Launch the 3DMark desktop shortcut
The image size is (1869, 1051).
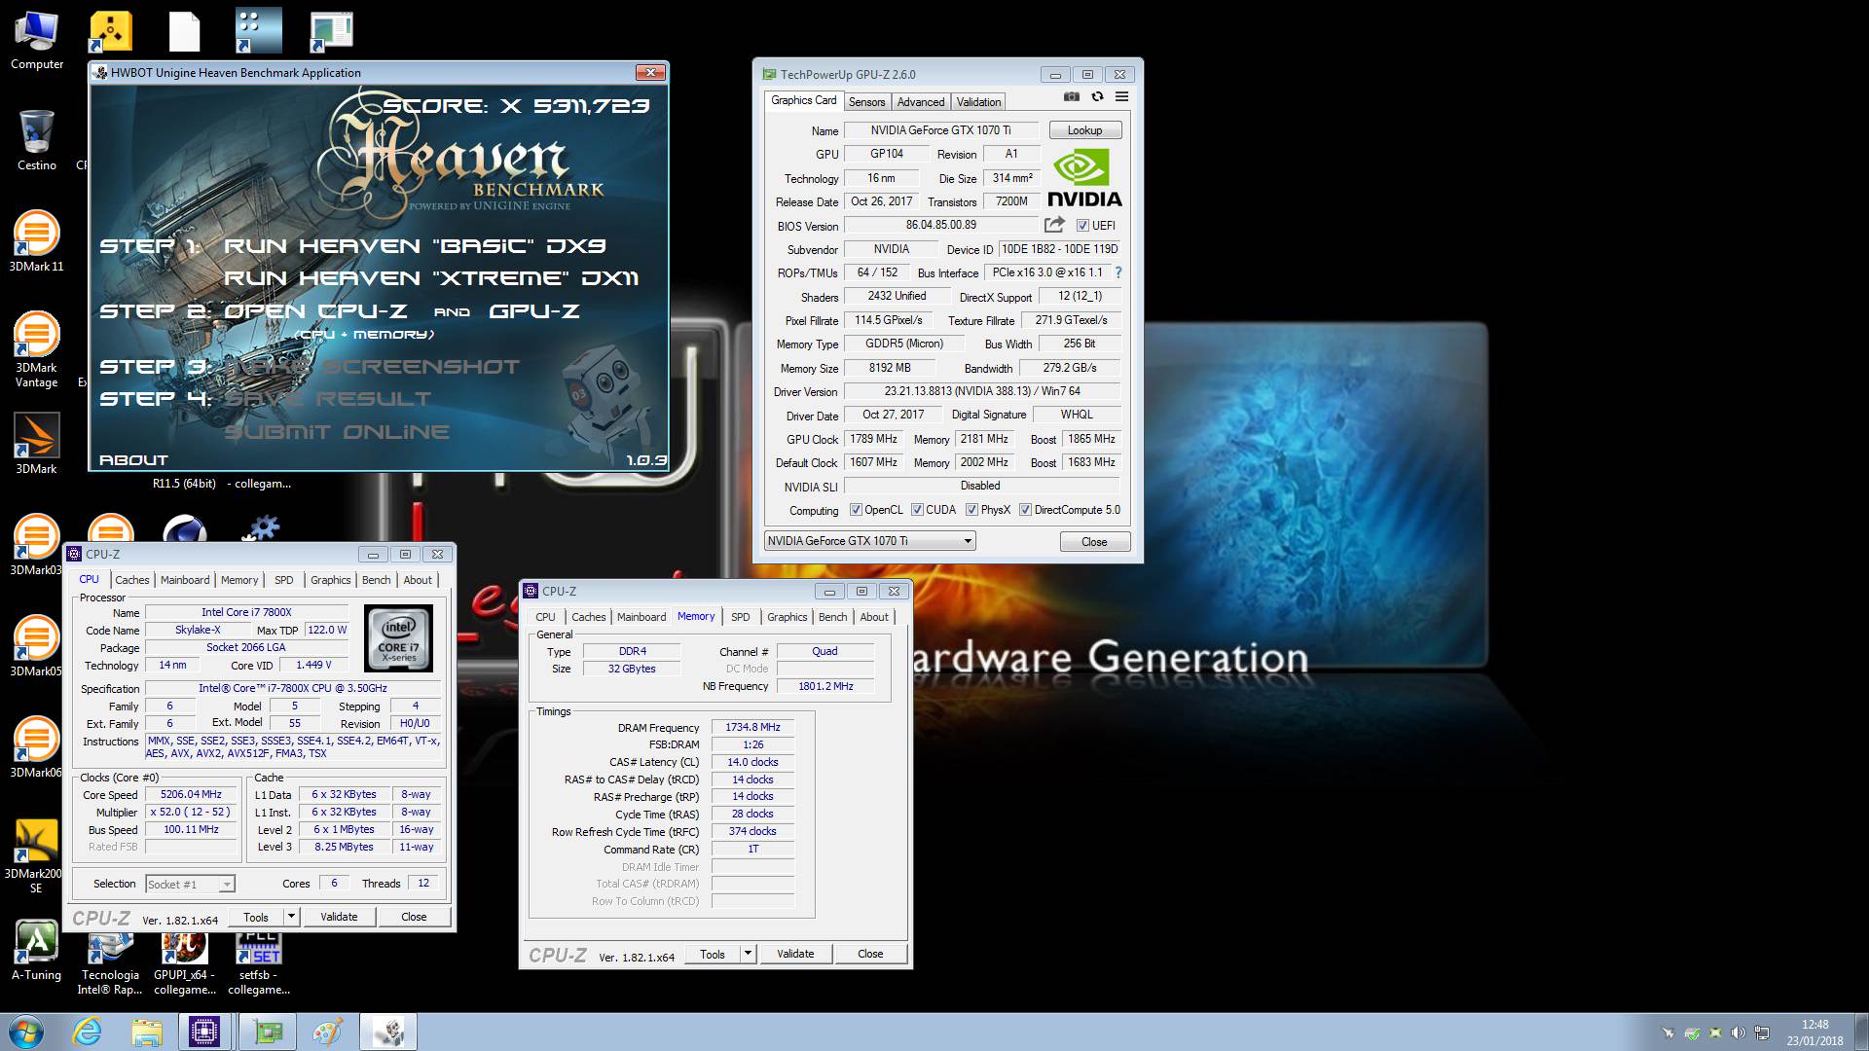point(36,444)
